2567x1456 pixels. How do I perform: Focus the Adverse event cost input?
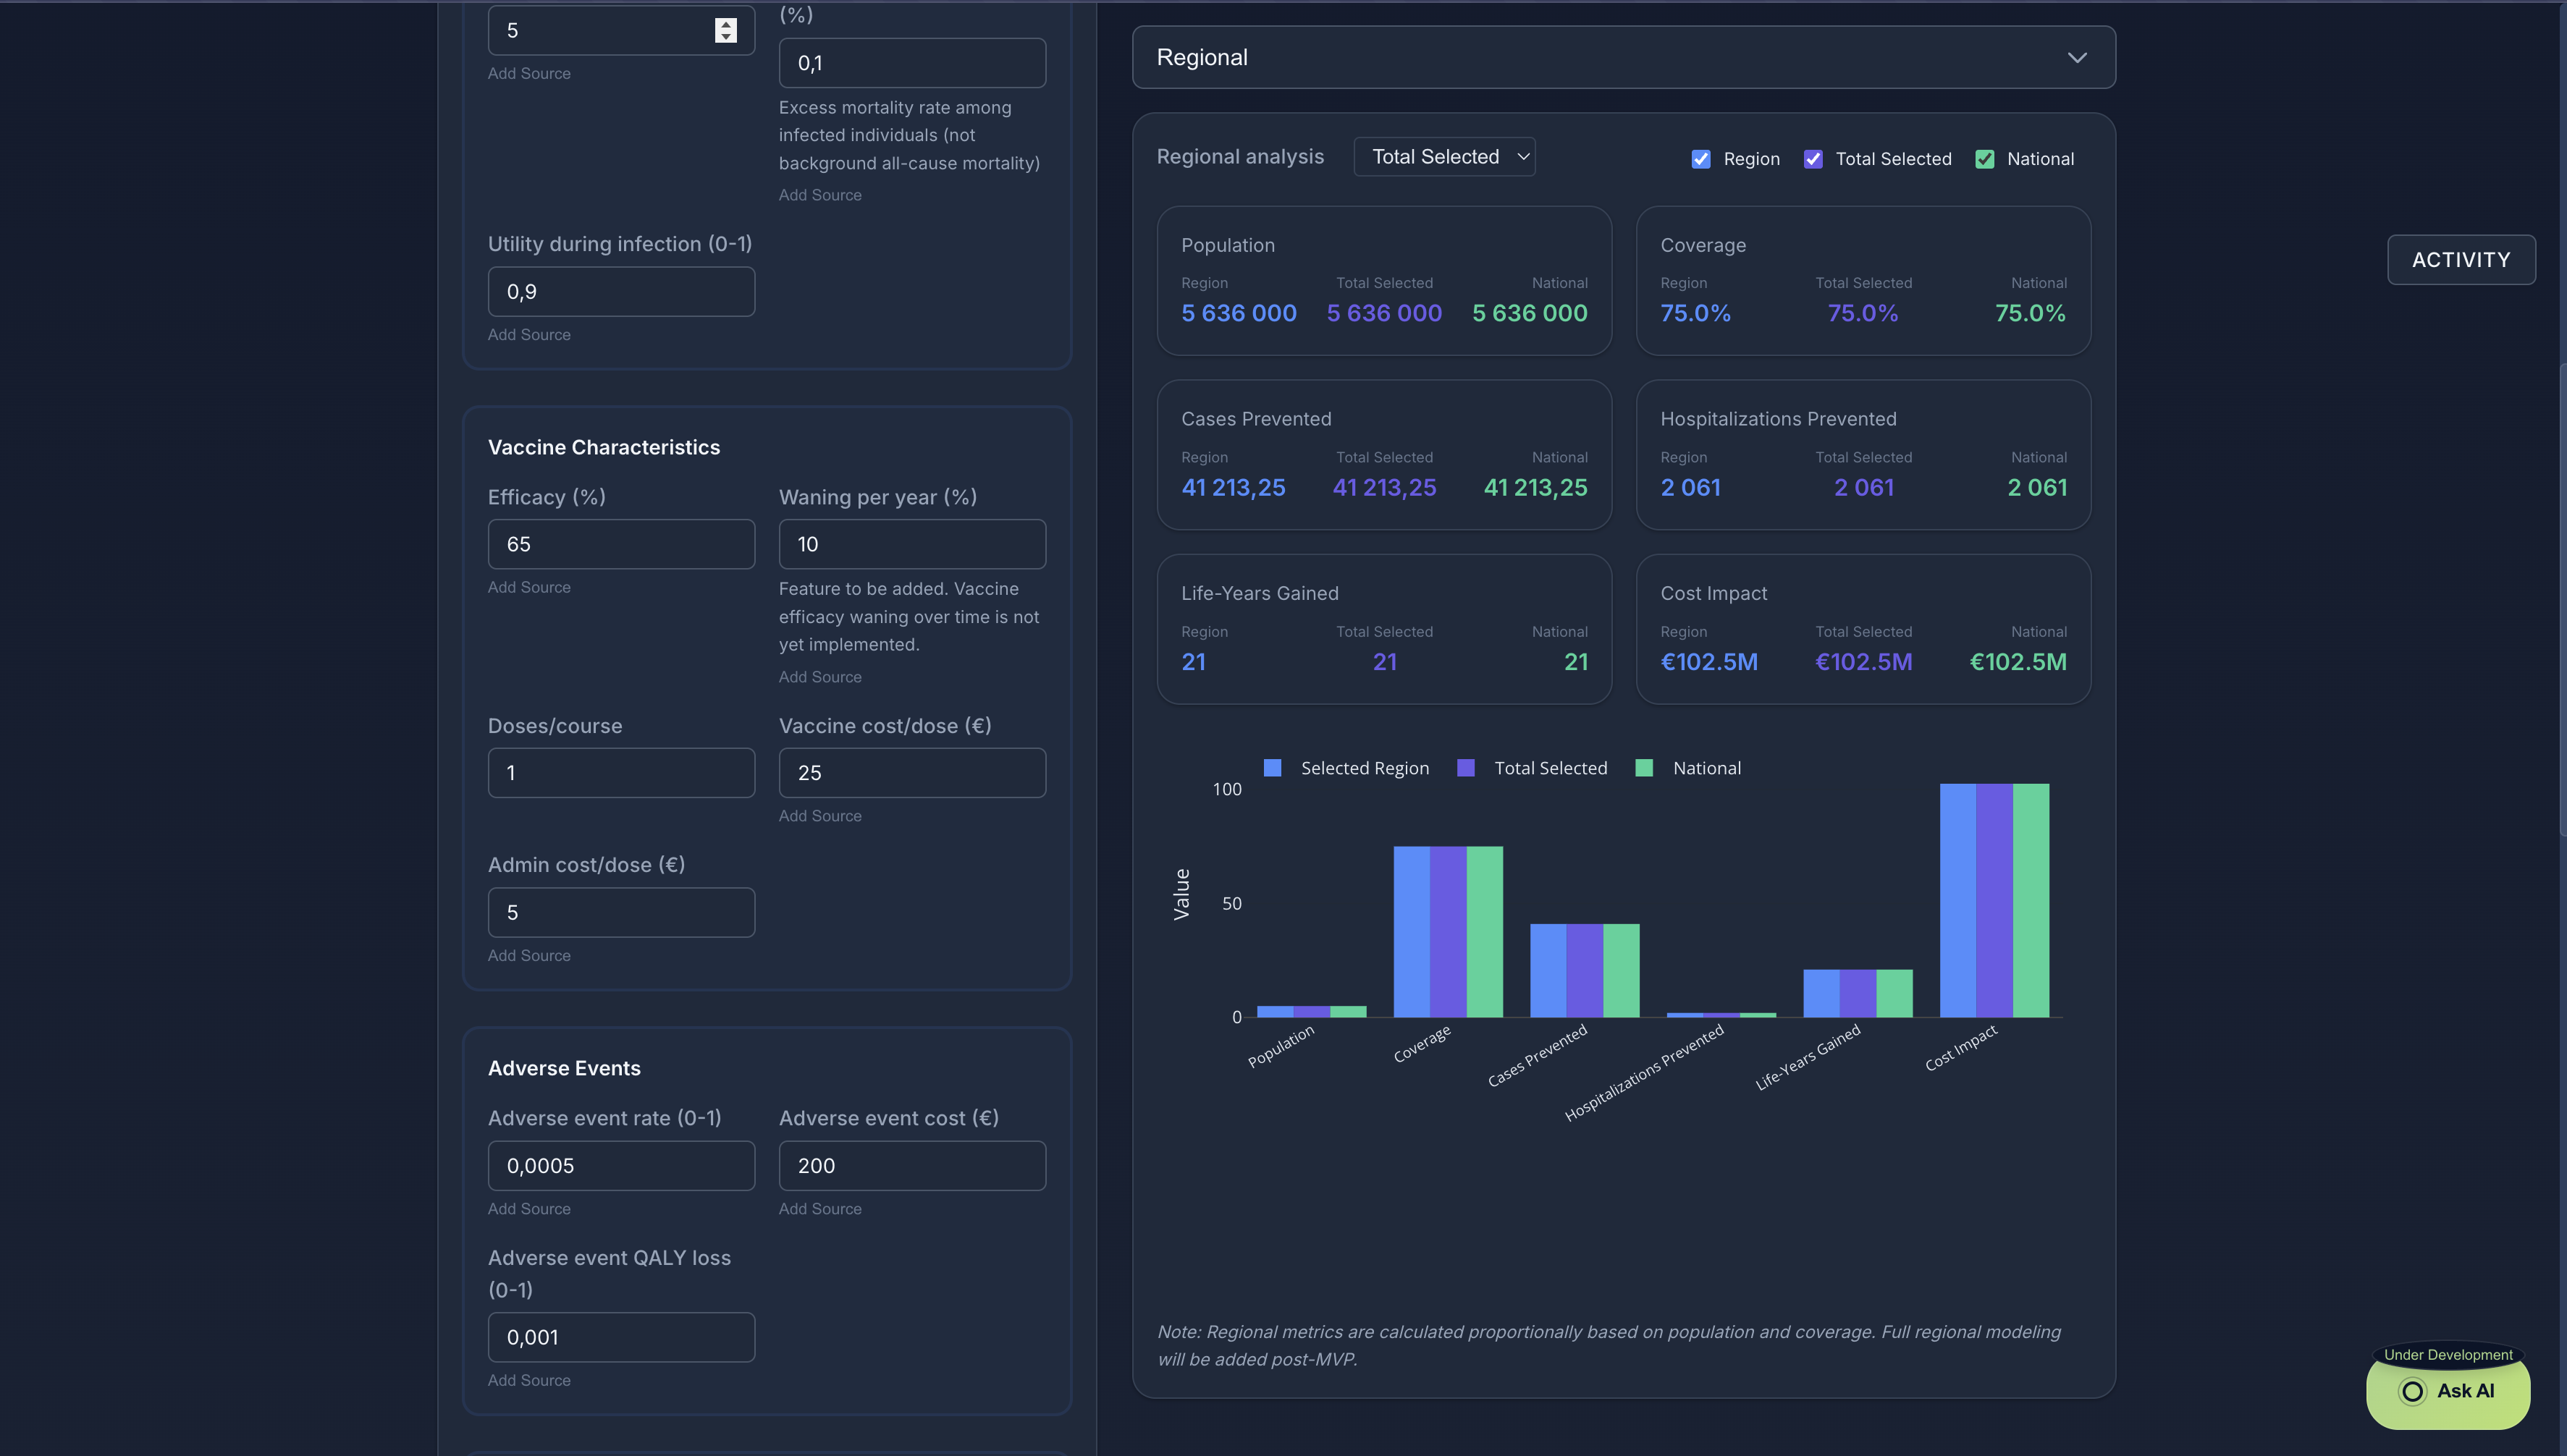912,1166
